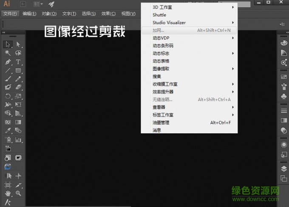Open the 文字(T) menu
This screenshot has height=207, width=289.
(x=69, y=14)
